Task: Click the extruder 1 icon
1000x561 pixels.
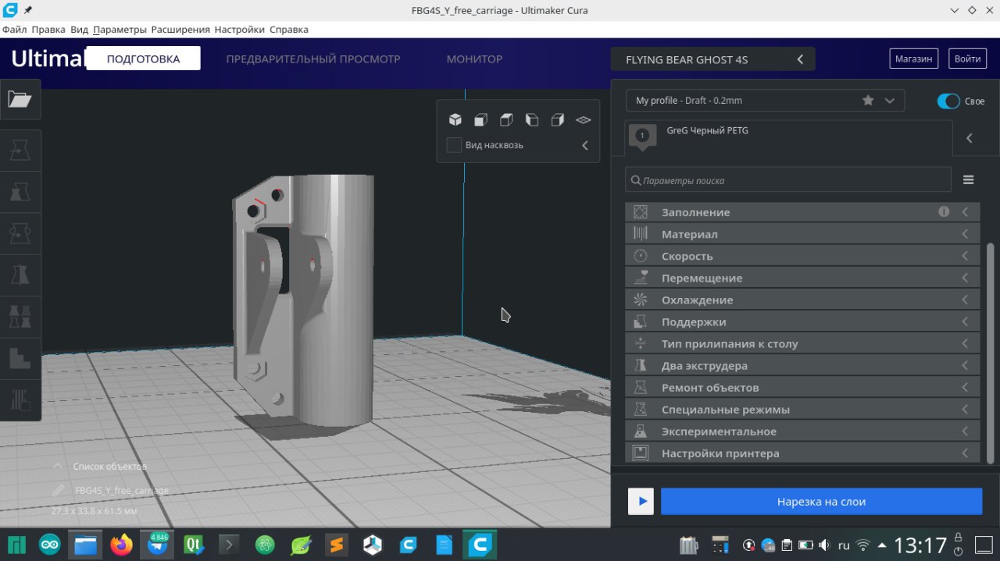Action: point(642,137)
